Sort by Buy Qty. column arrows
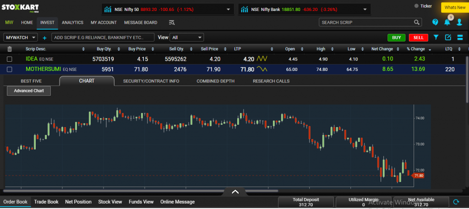 pyautogui.click(x=119, y=49)
